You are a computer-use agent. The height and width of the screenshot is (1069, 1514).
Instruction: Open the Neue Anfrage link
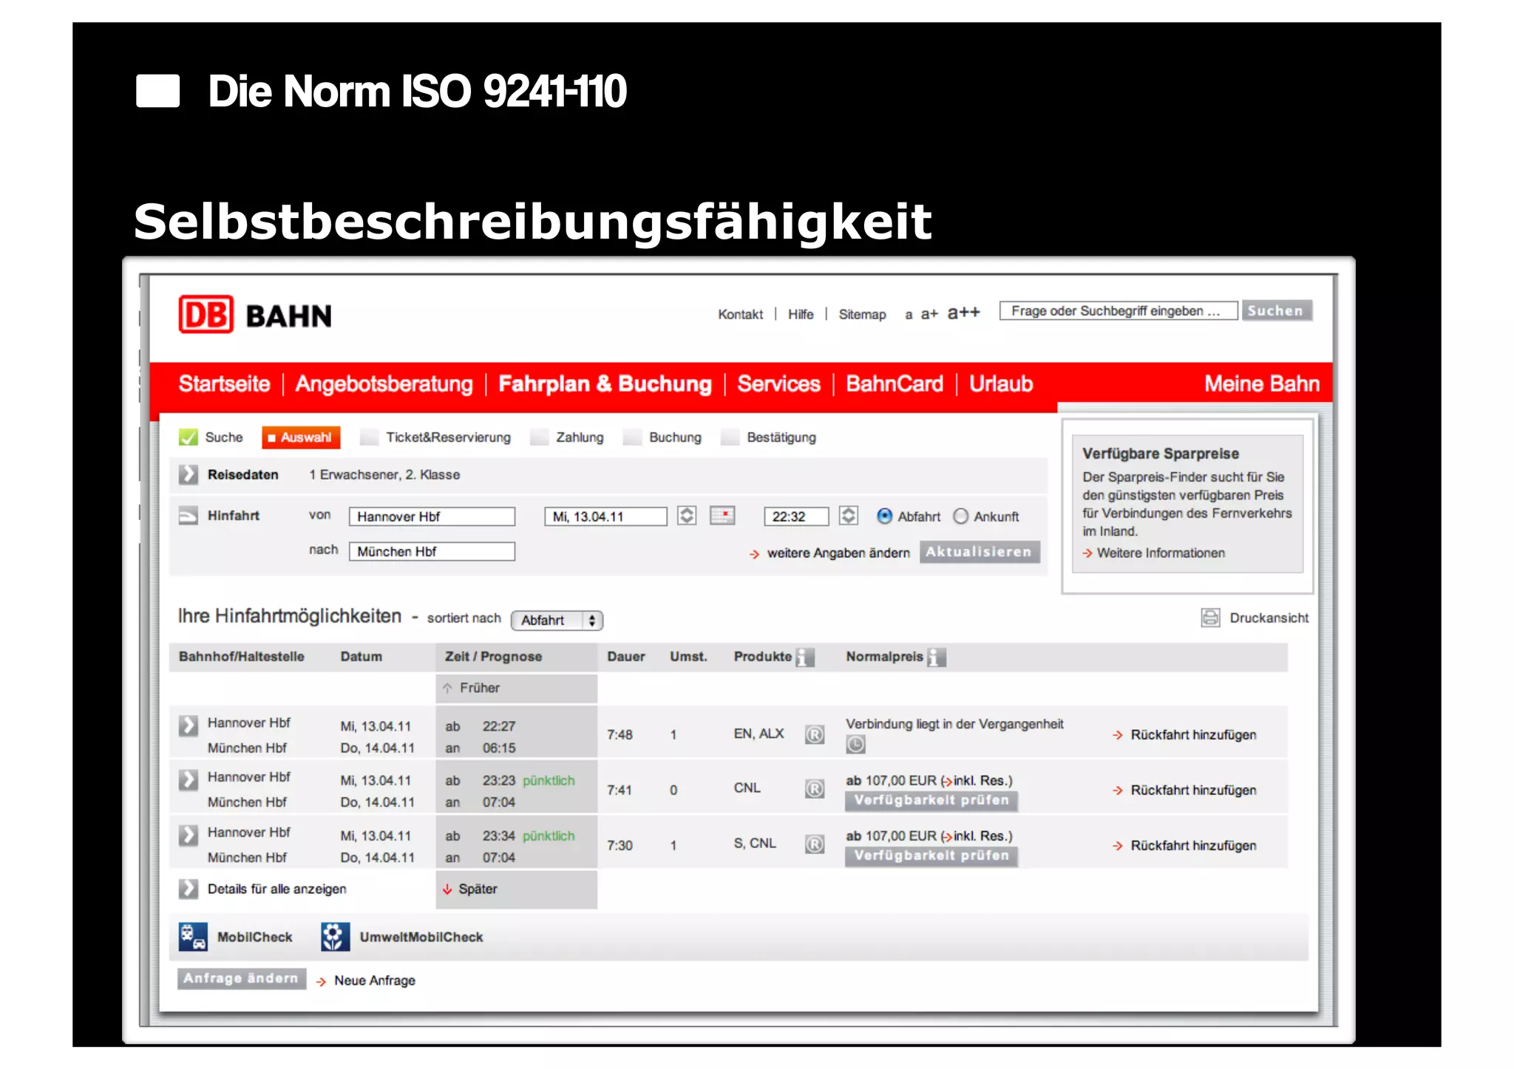tap(374, 980)
